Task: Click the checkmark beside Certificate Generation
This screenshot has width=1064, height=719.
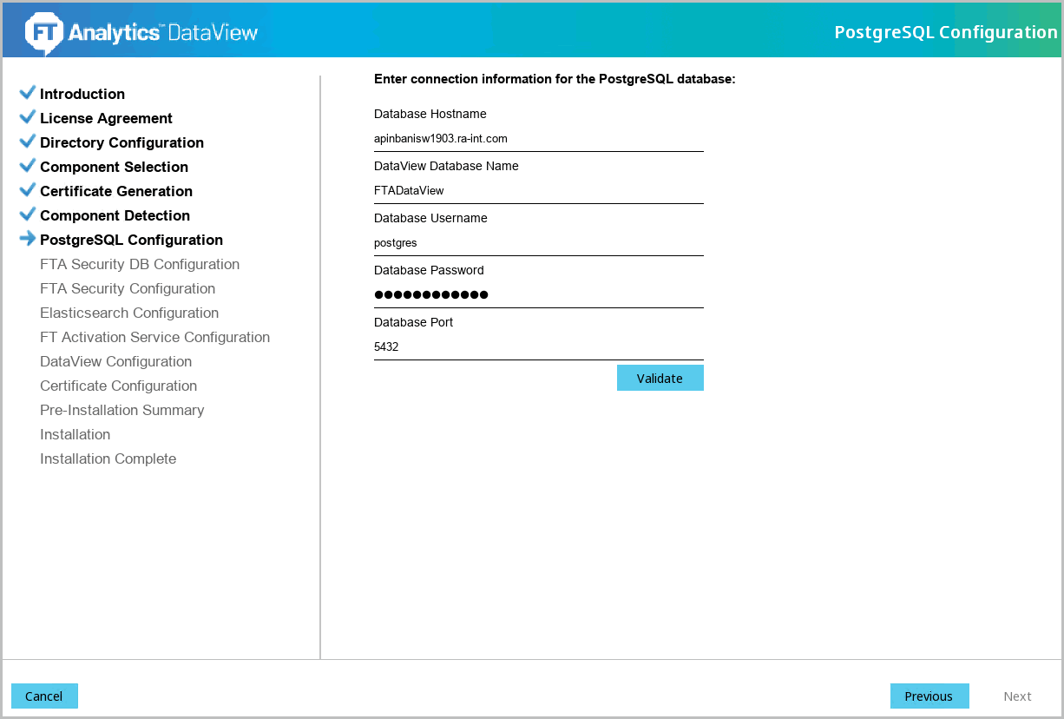Action: 27,190
